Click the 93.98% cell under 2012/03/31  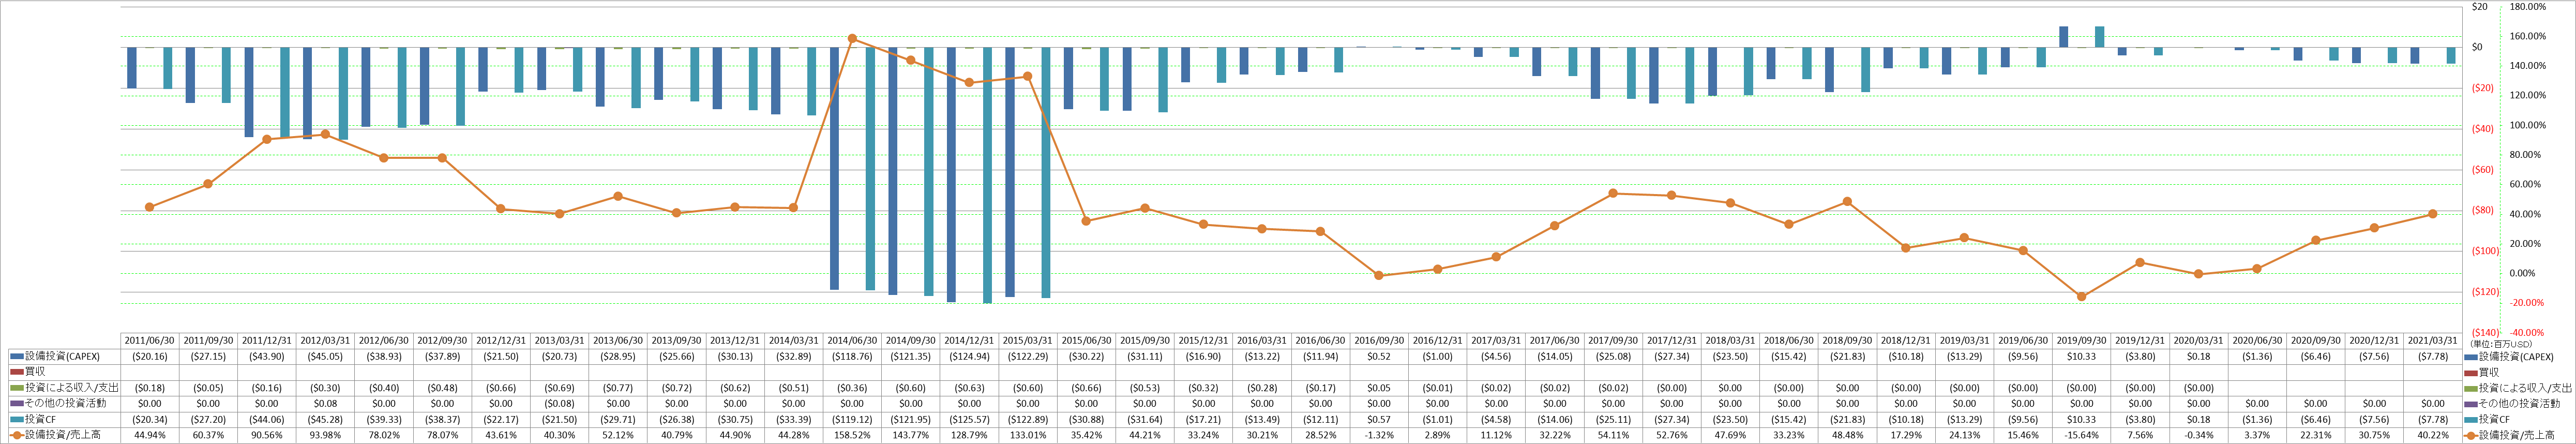click(x=326, y=435)
